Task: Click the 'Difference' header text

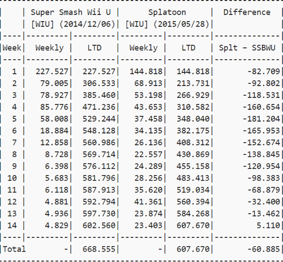Action: point(247,12)
